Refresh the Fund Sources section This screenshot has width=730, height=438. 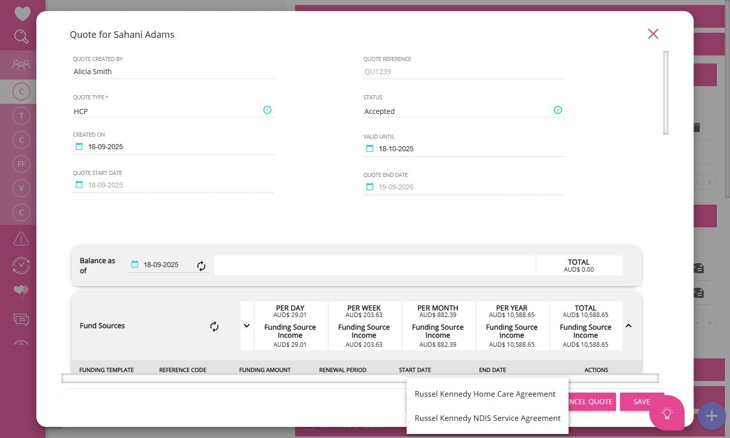[x=214, y=327]
